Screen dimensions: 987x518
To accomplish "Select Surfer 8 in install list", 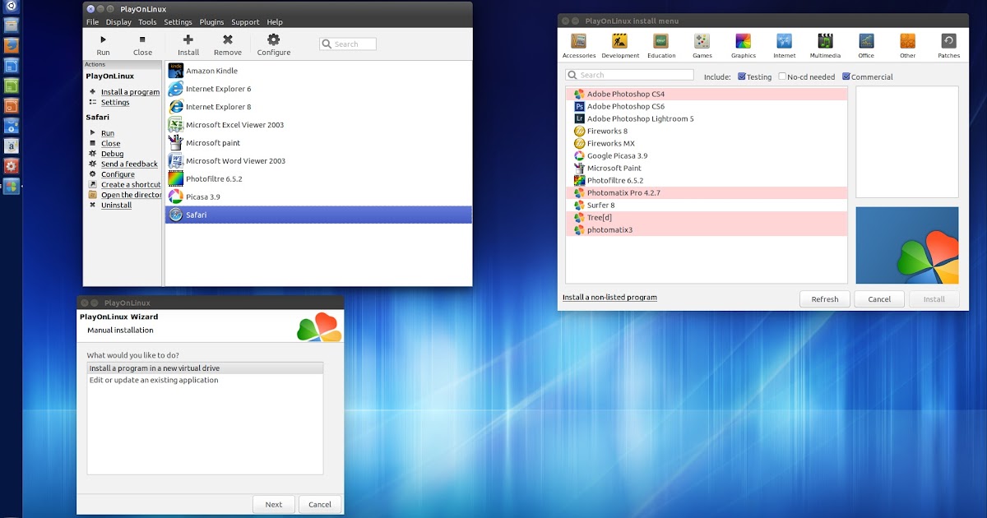I will tap(707, 205).
